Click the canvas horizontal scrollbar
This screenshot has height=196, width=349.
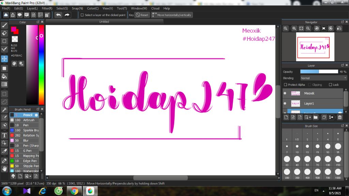click(x=160, y=178)
